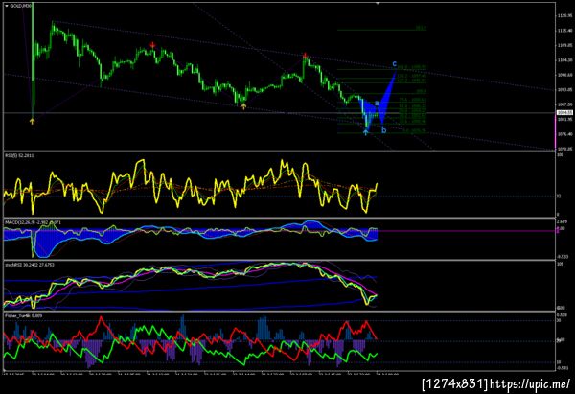The height and width of the screenshot is (394, 575).
Task: Click the wave label 'b'
Action: point(384,129)
